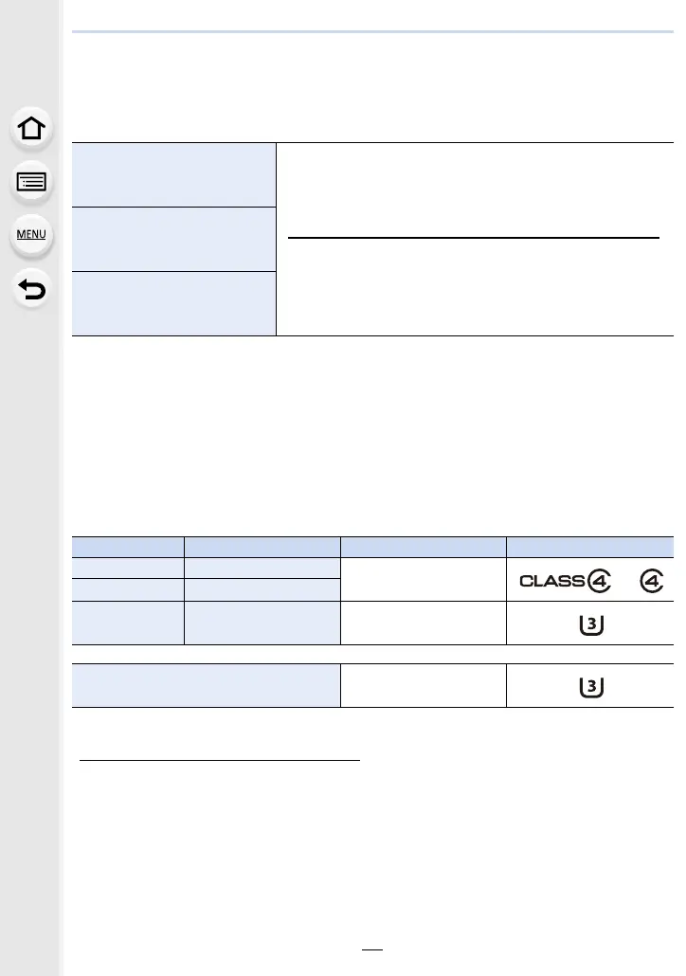Follow the underlined link inside the top table
This screenshot has width=686, height=976.
coord(473,237)
